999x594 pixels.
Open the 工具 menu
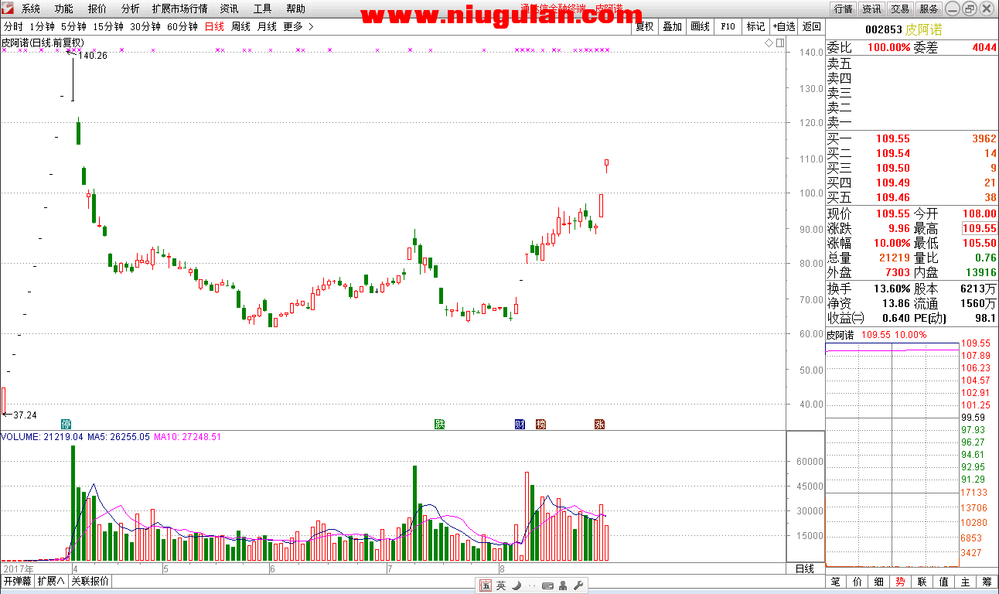click(x=263, y=9)
